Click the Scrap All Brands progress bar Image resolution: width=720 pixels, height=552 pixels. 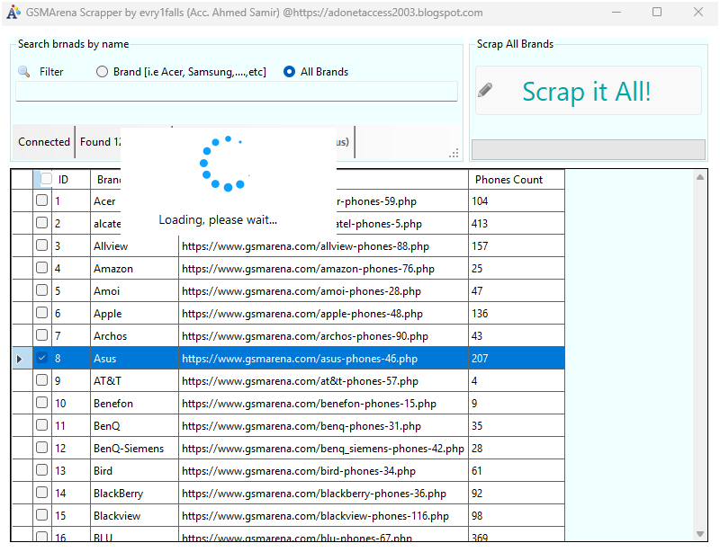[589, 149]
